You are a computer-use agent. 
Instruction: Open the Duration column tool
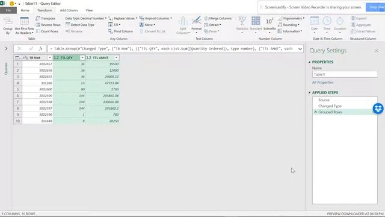coord(340,25)
